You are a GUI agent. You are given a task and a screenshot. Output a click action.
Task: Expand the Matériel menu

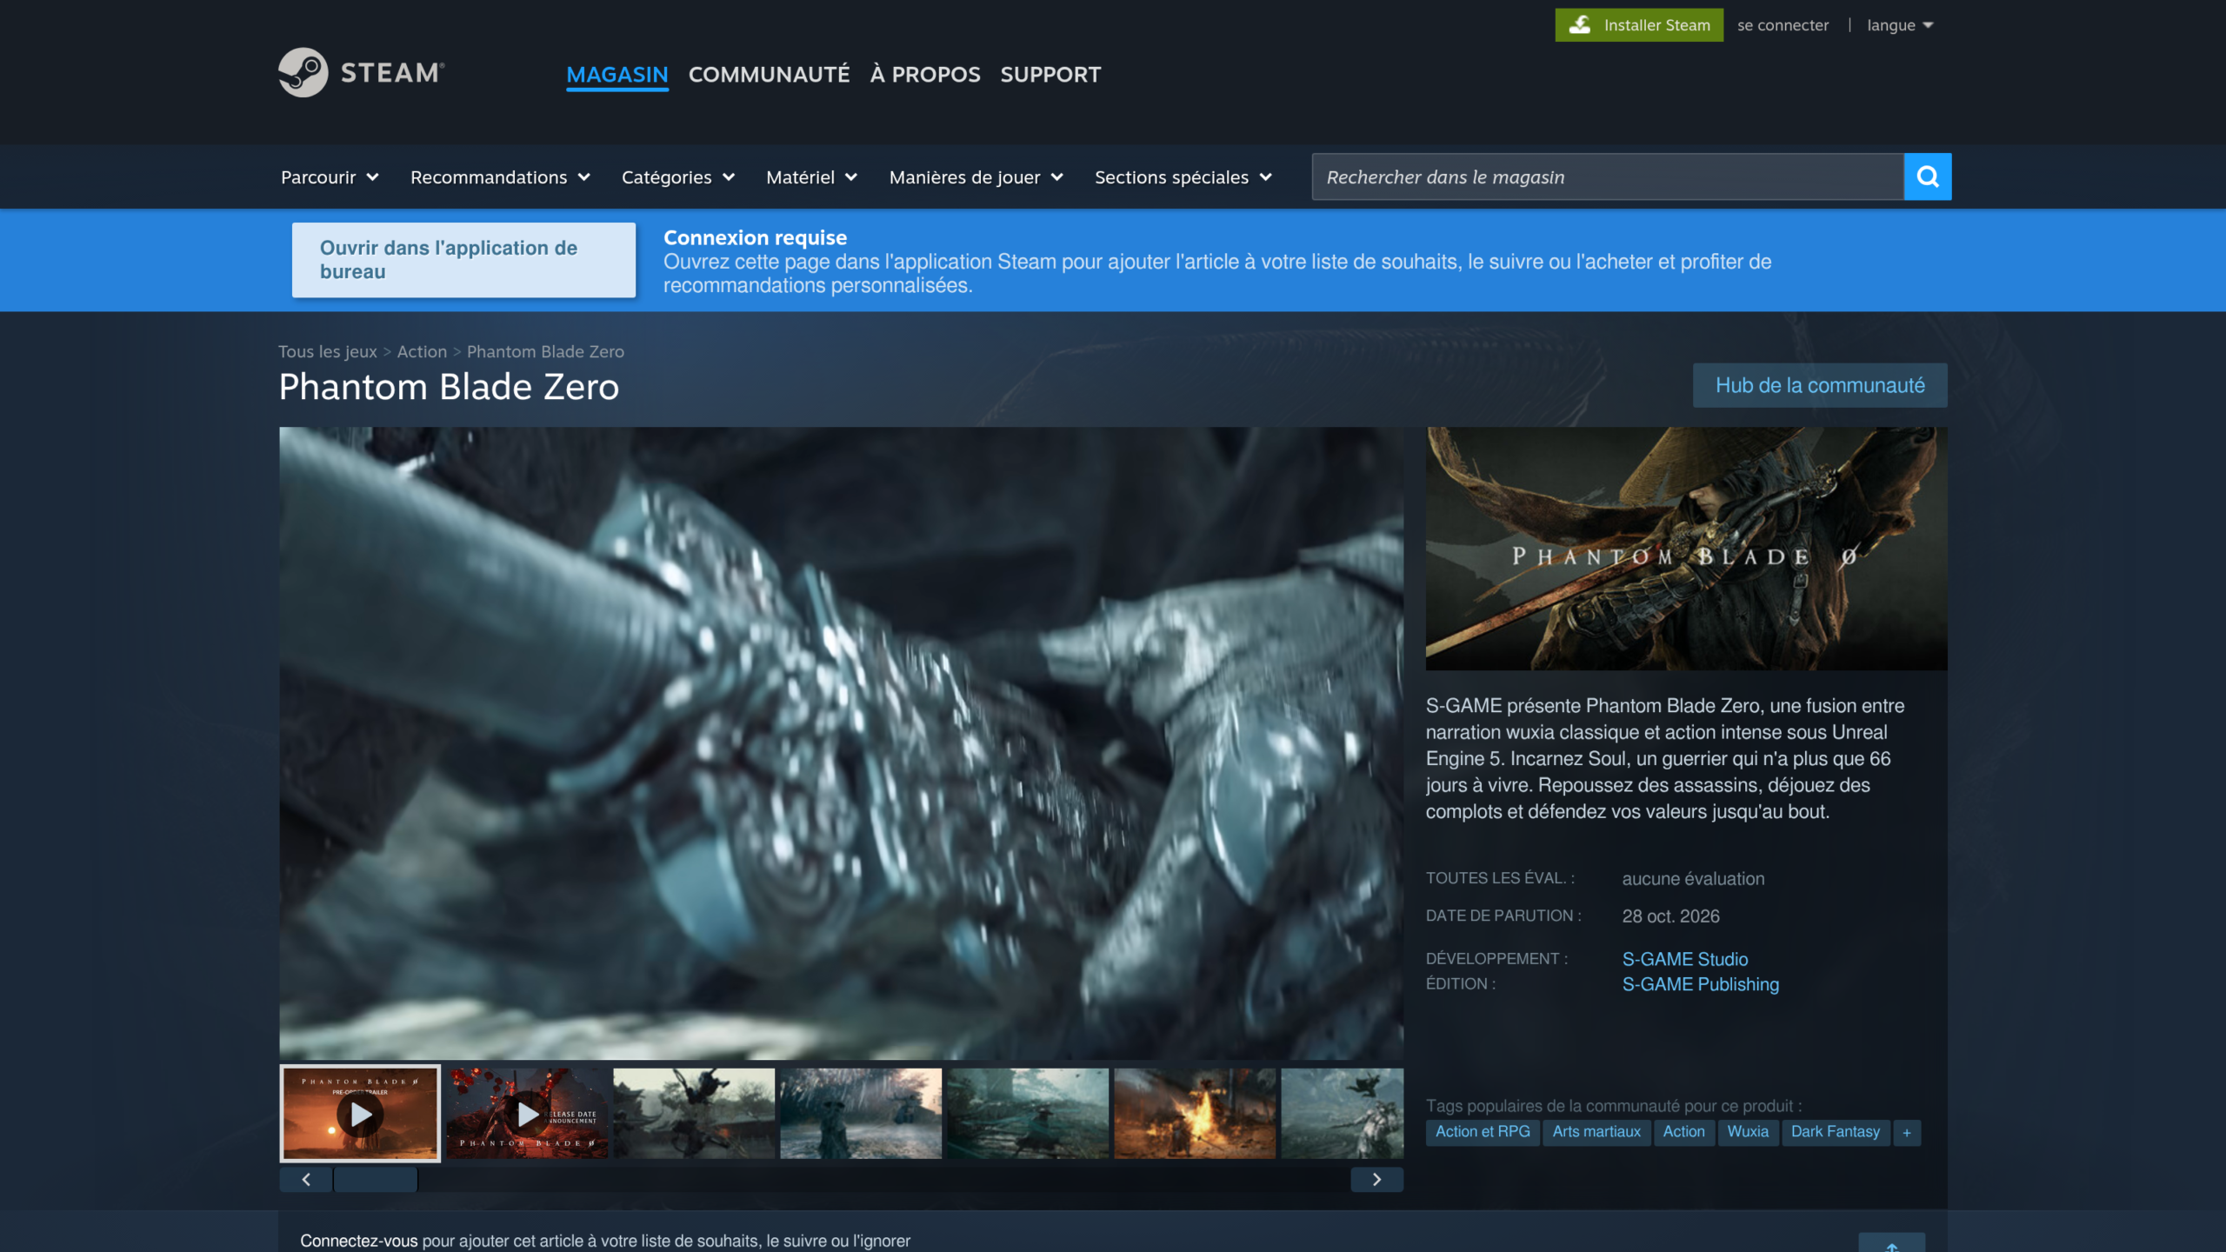coord(811,177)
